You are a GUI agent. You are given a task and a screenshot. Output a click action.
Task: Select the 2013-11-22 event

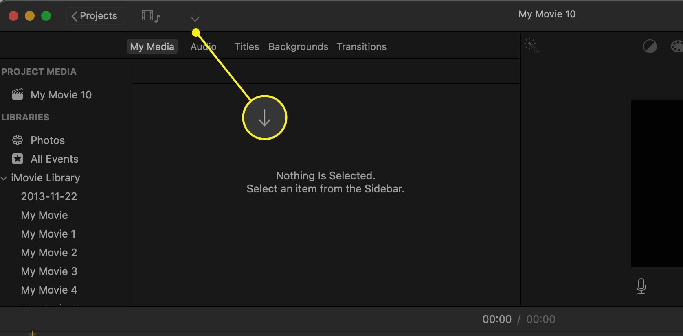[49, 196]
